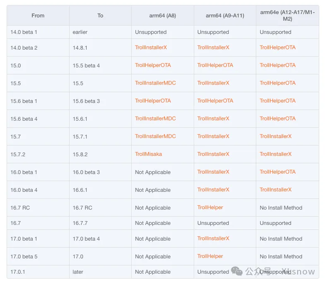Open TrollInstallerX under arm64 (A8) column

click(x=151, y=48)
